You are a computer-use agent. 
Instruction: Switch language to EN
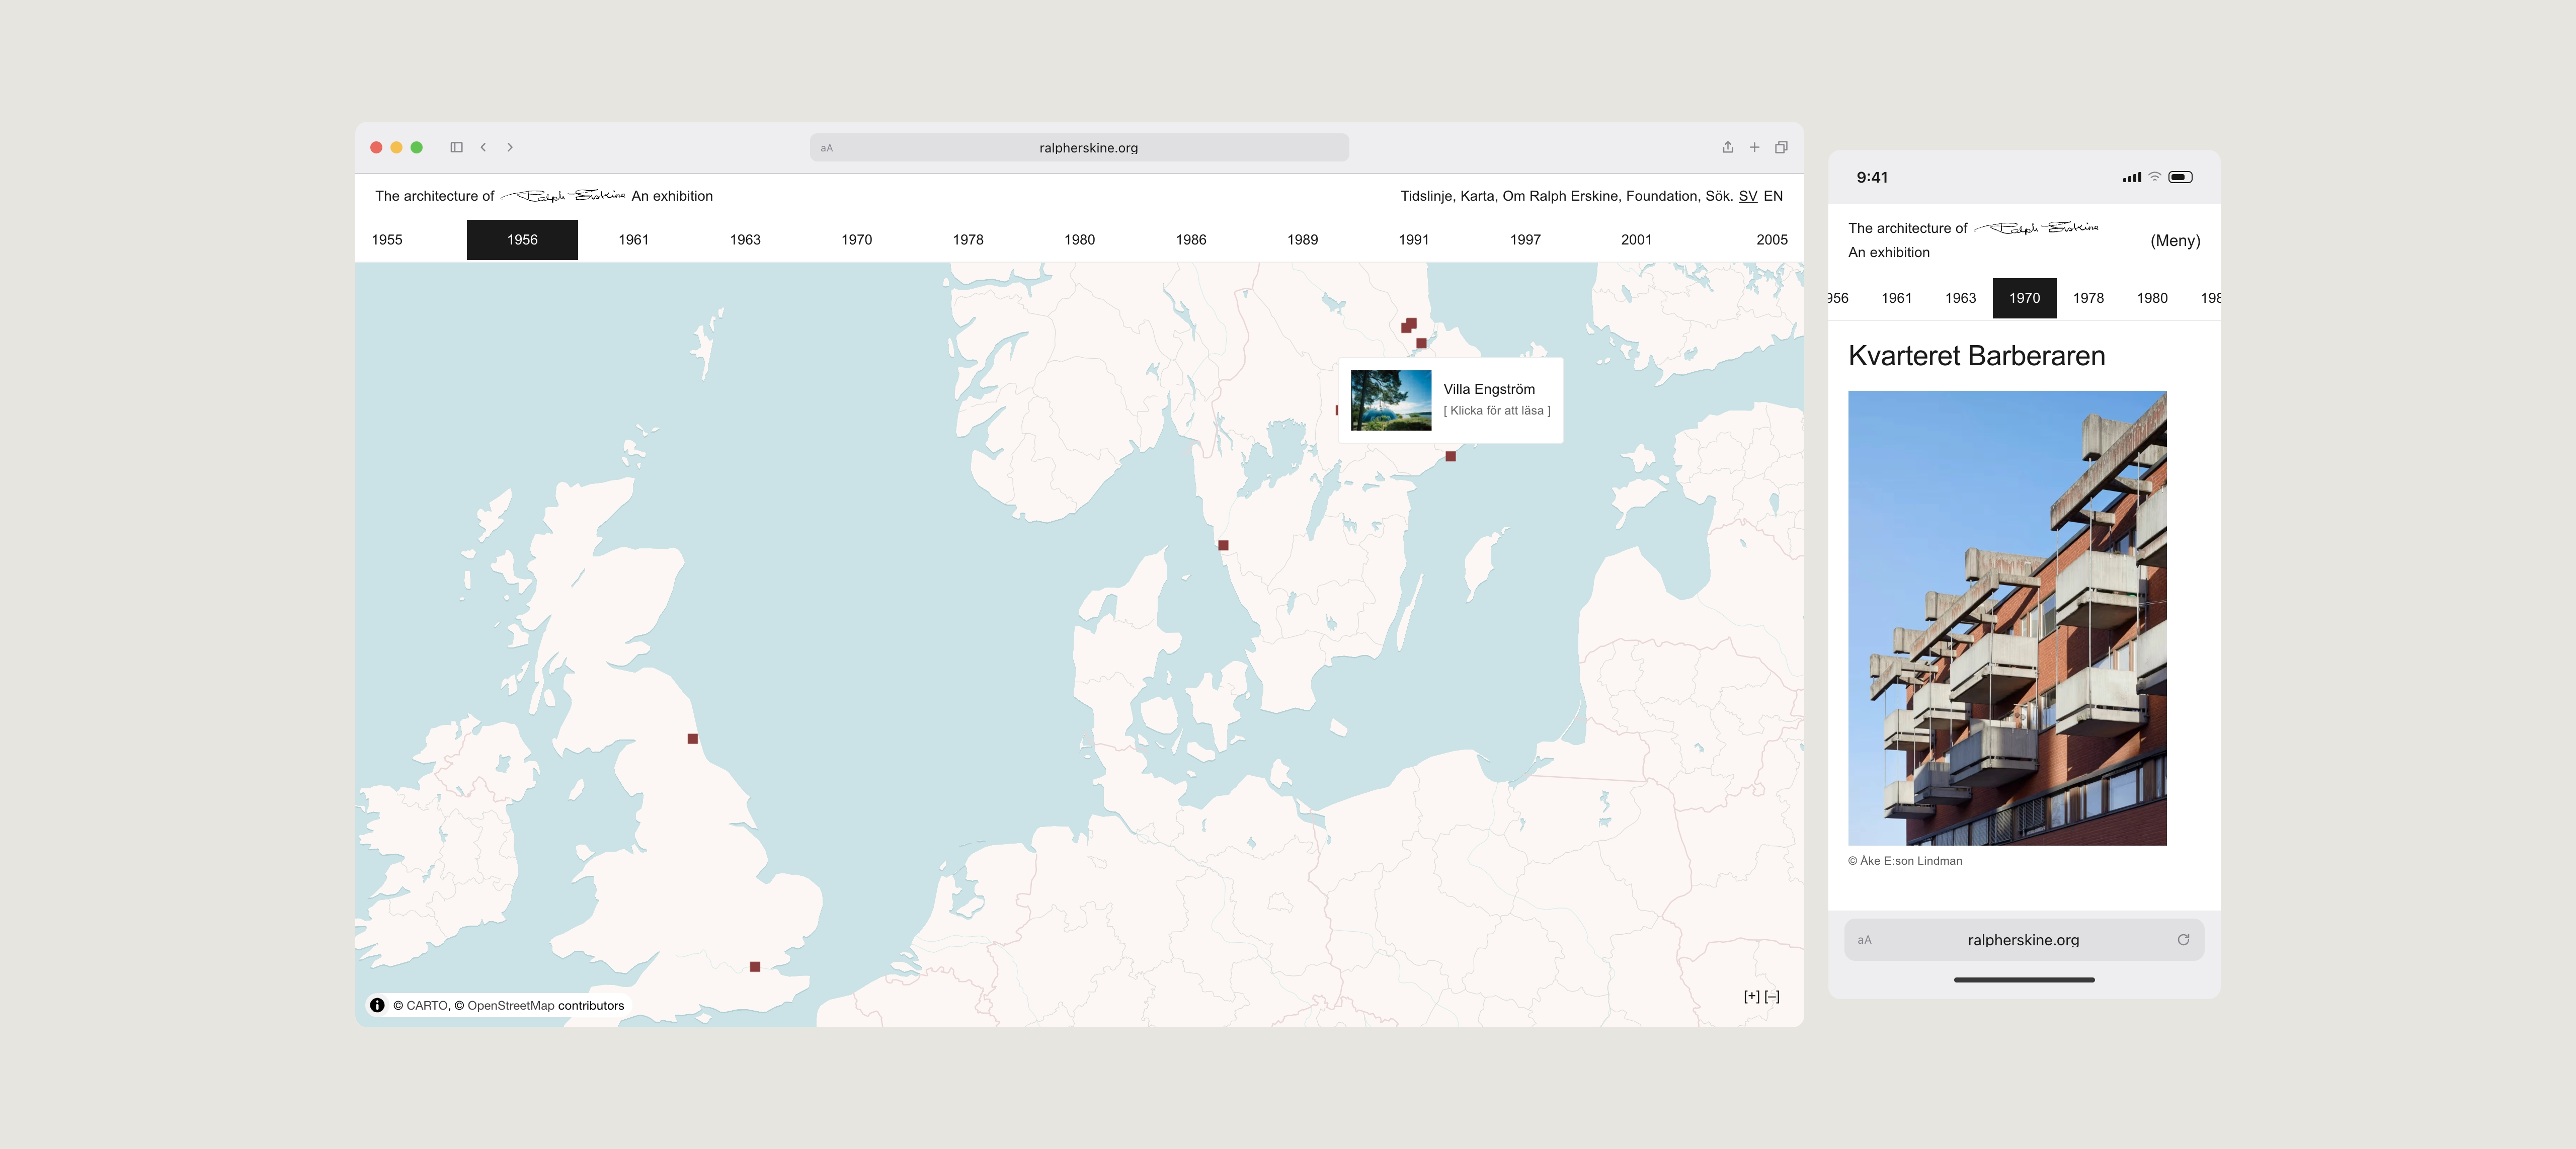pyautogui.click(x=1773, y=196)
